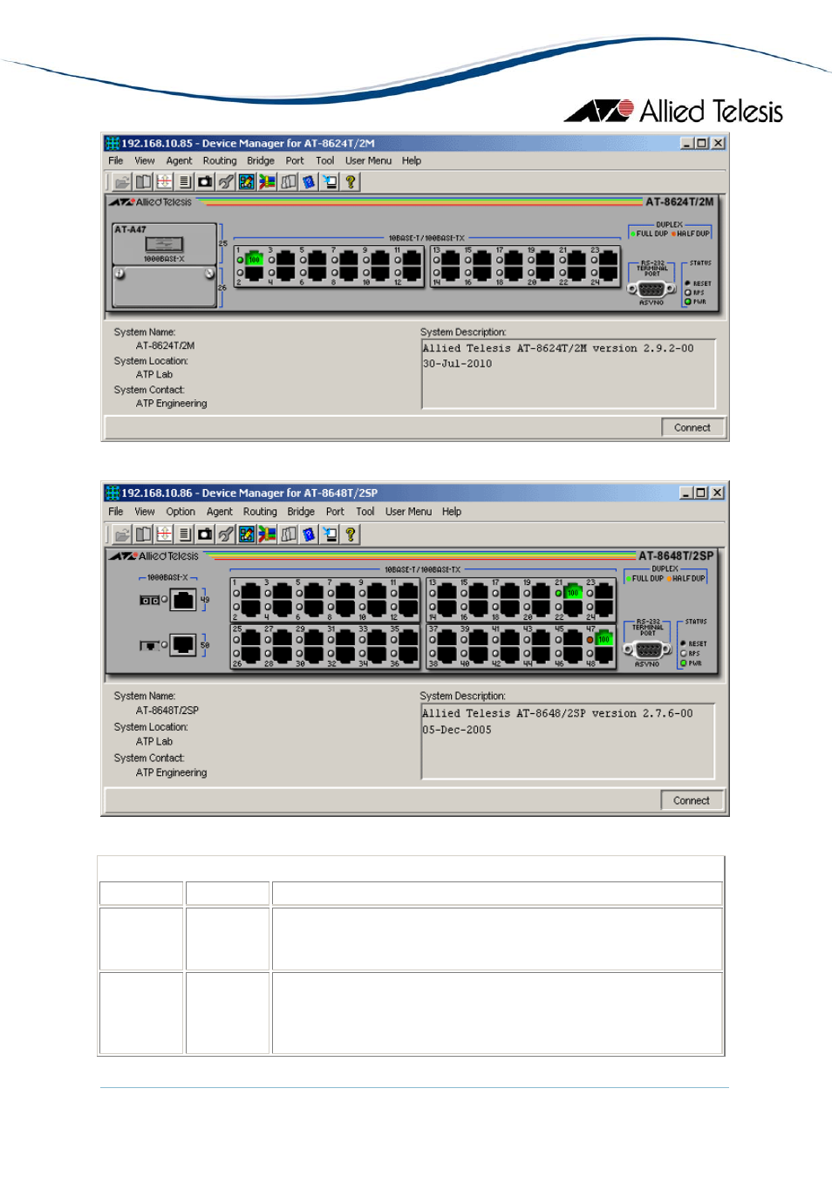Open Agent menu in AT-8648T/2SP window
The width and height of the screenshot is (832, 1177).
[x=220, y=512]
